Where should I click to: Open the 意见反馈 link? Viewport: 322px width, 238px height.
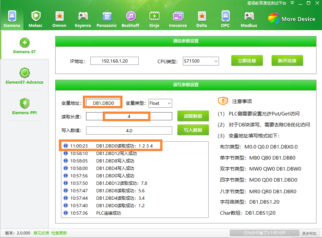41,233
